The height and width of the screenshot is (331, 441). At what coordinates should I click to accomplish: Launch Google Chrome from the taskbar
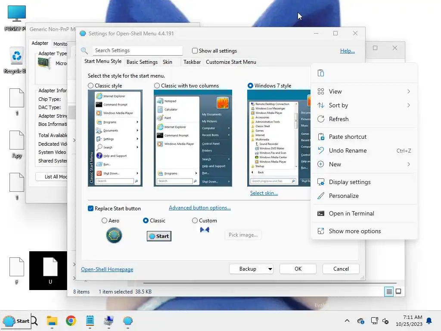point(71,321)
